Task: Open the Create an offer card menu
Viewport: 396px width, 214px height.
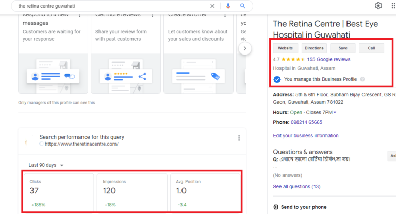Action: [x=224, y=15]
